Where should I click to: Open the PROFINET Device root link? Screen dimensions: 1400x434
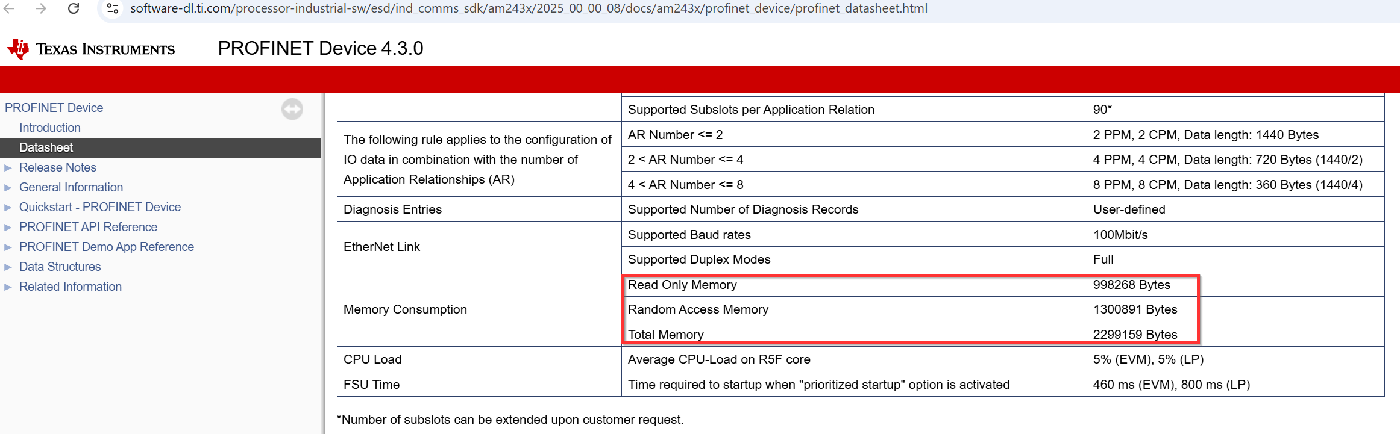54,108
